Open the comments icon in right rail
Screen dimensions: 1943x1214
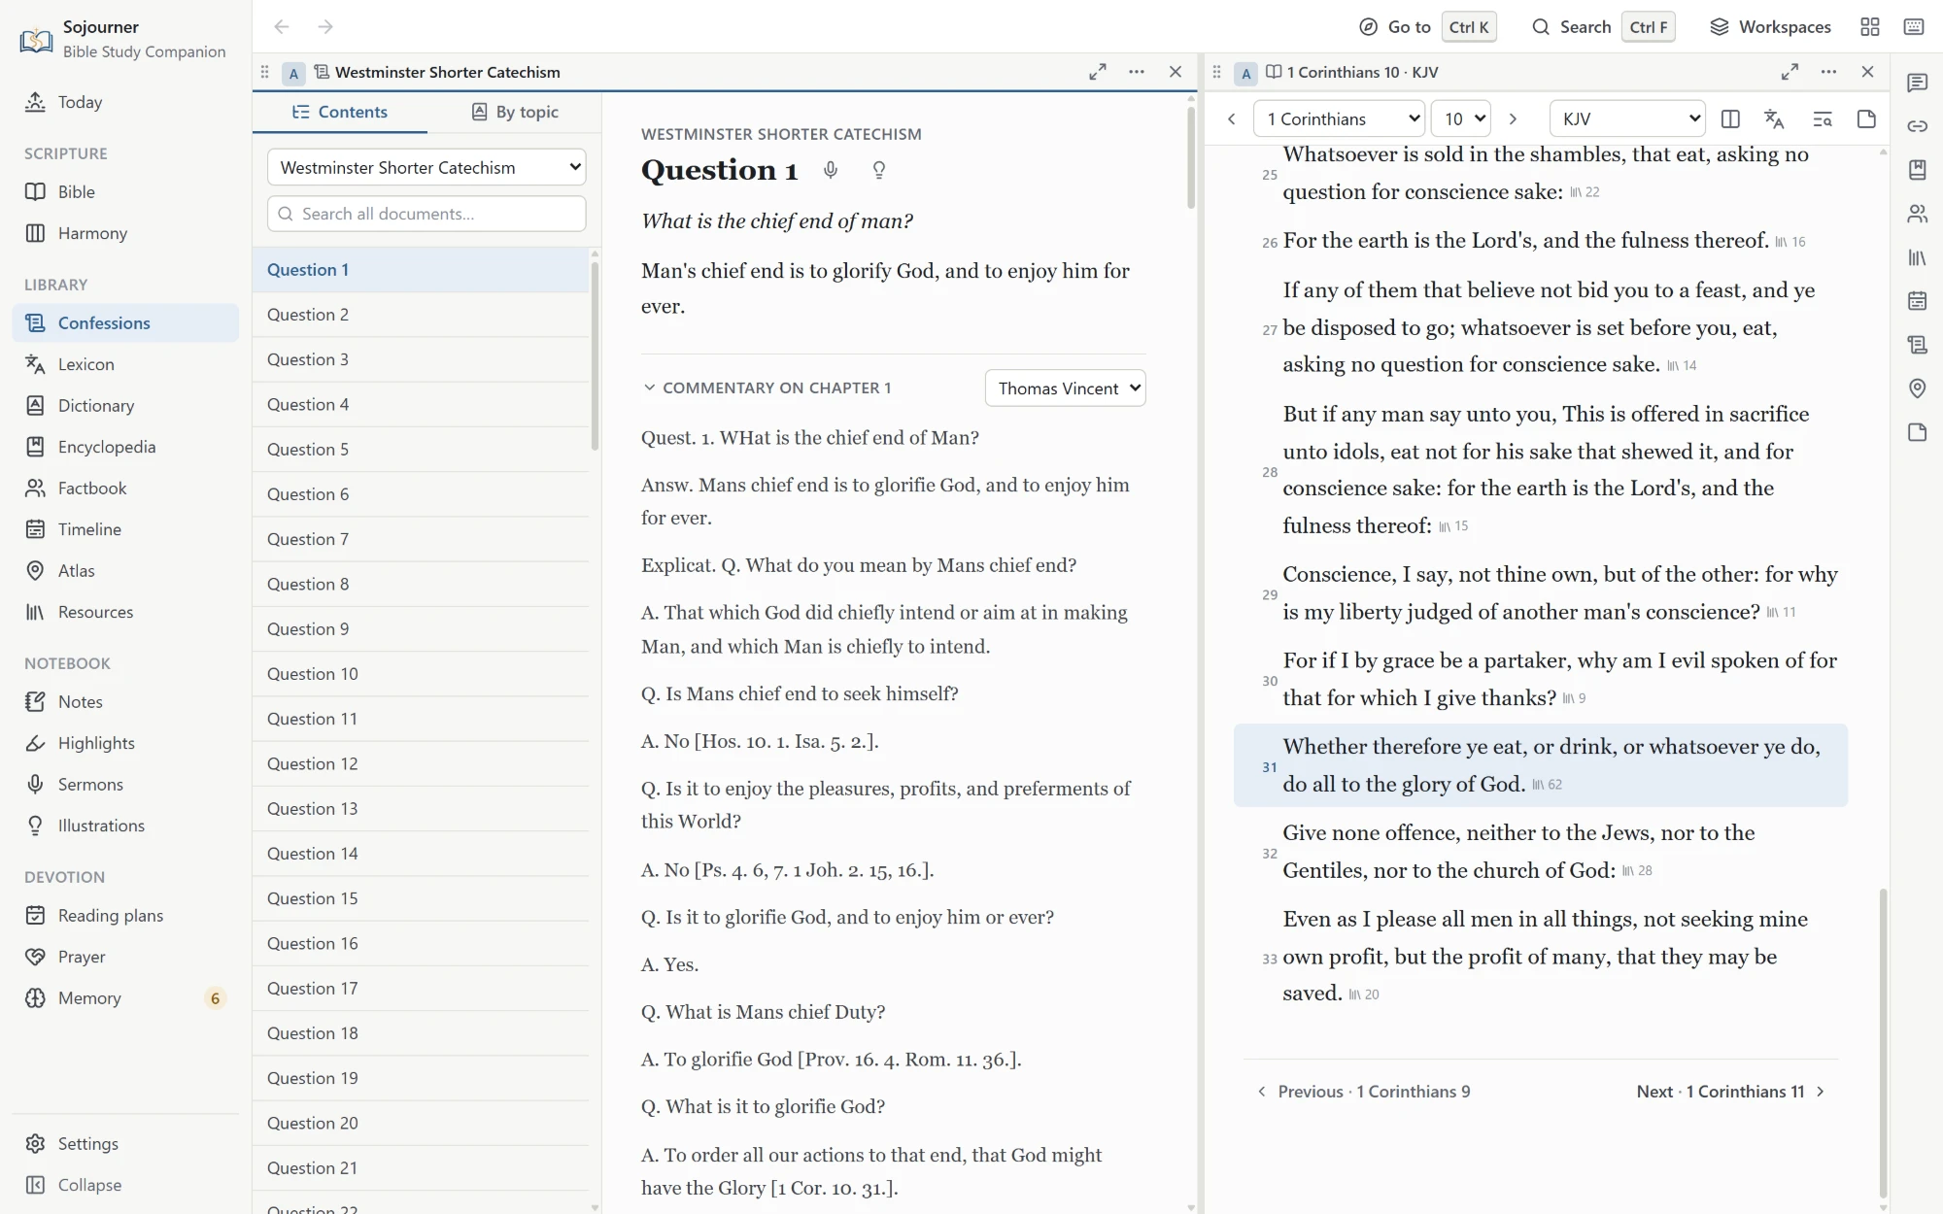coord(1917,83)
